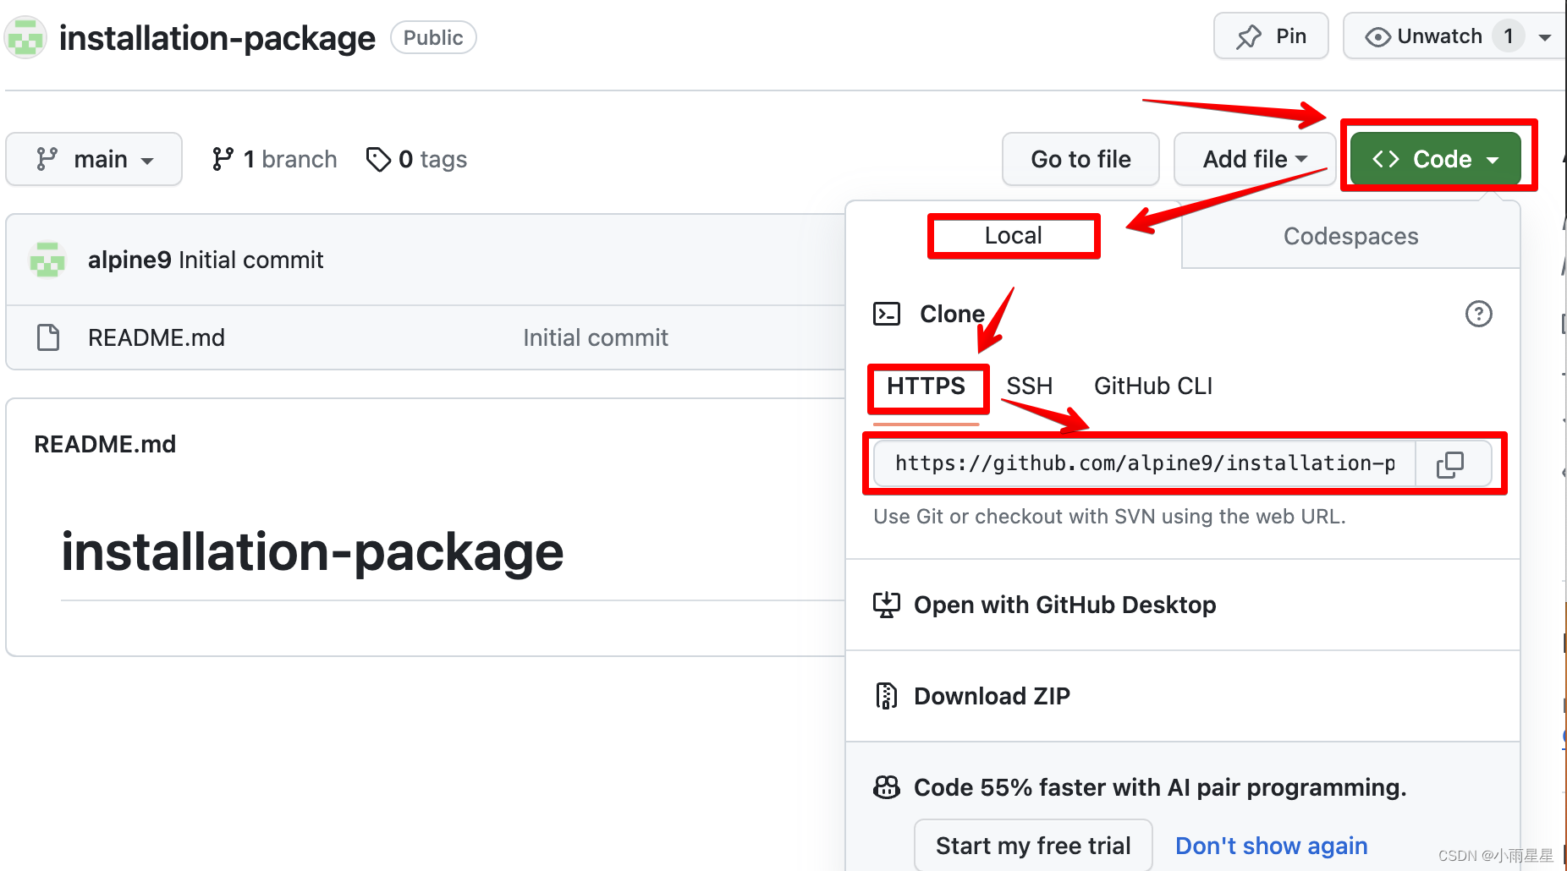Click Download ZIP
Image resolution: width=1567 pixels, height=871 pixels.
(x=992, y=696)
